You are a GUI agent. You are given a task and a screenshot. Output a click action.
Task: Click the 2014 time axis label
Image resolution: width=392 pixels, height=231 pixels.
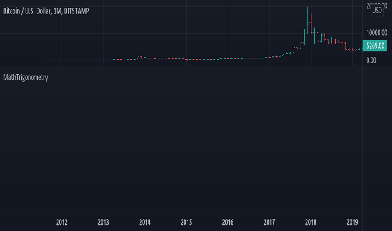[x=145, y=222]
